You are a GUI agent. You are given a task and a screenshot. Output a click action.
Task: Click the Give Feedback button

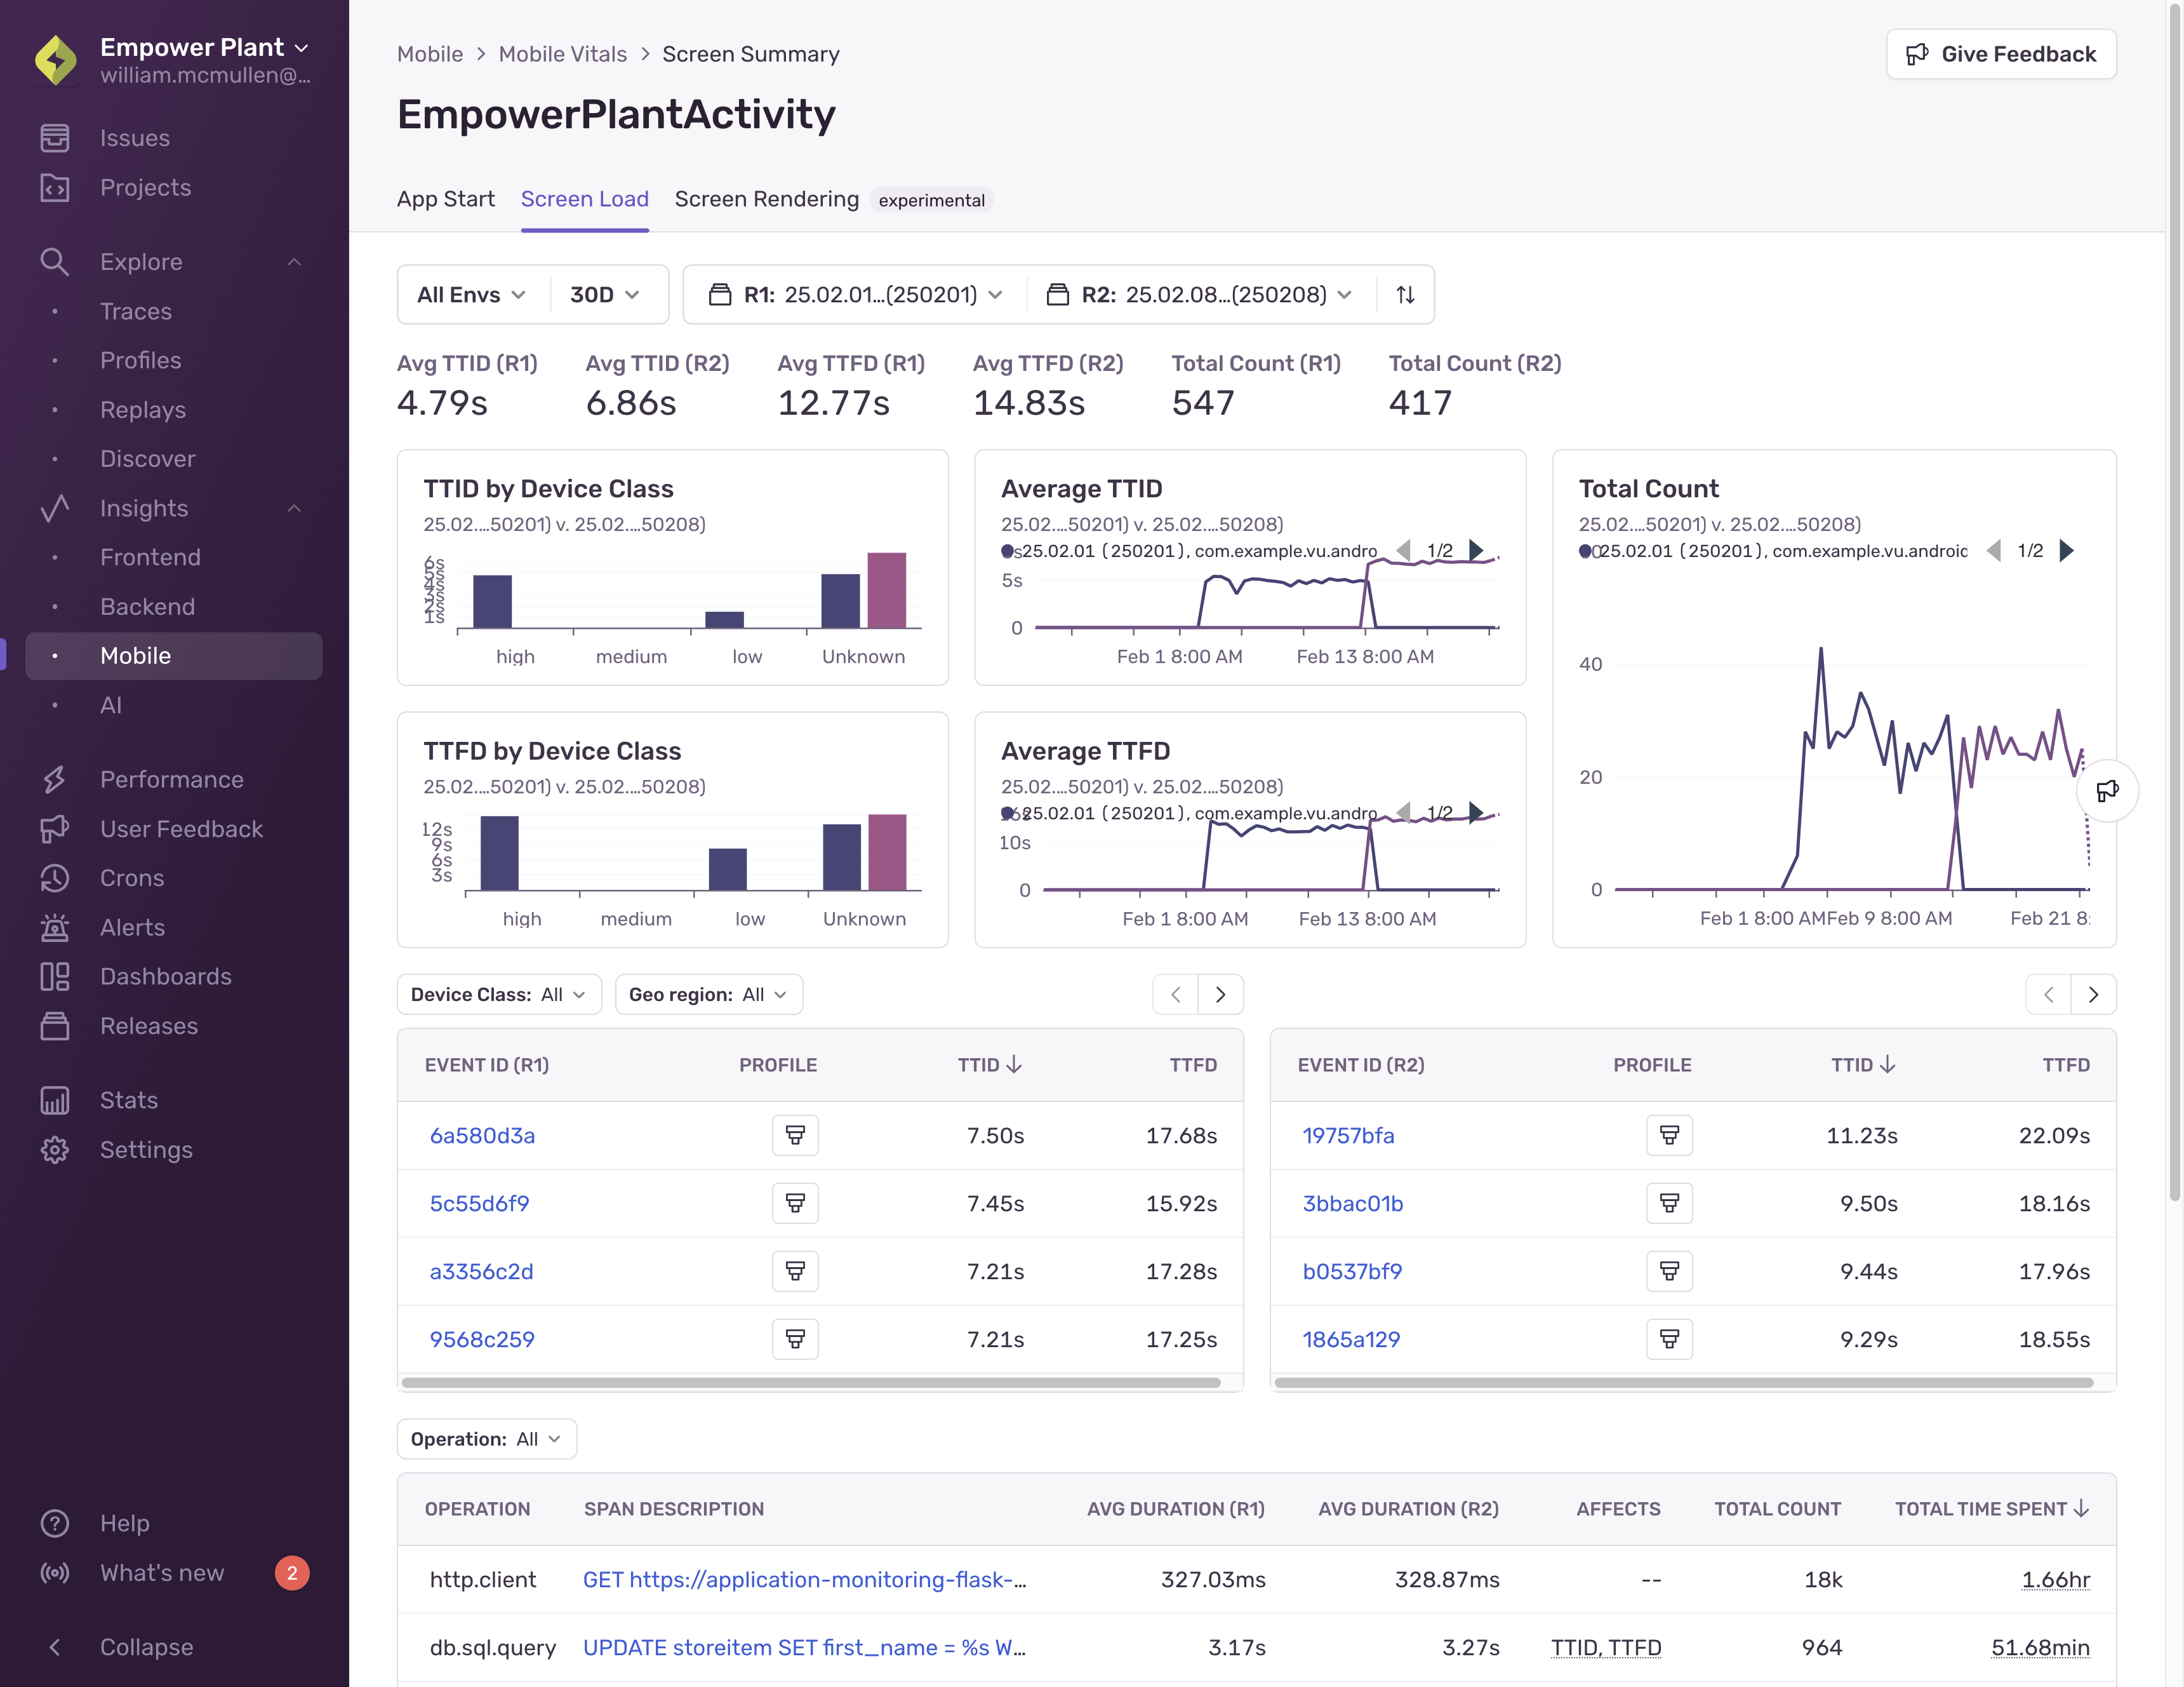click(x=2000, y=54)
